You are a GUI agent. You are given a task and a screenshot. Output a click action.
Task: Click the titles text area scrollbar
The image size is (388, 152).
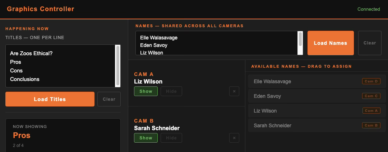[117, 66]
